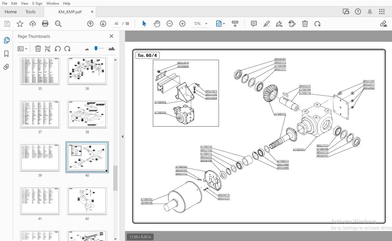Image resolution: width=392 pixels, height=241 pixels.
Task: Open the Edit menu
Action: [14, 3]
